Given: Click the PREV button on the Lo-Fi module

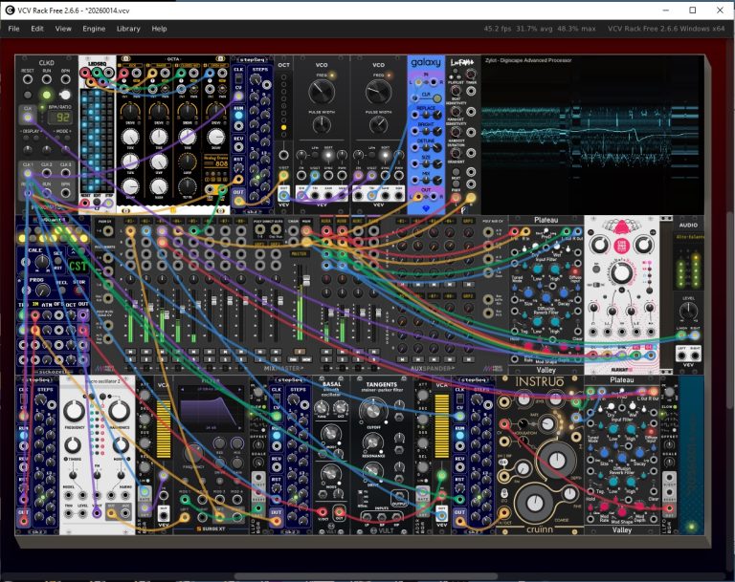Looking at the screenshot, I should coord(457,184).
